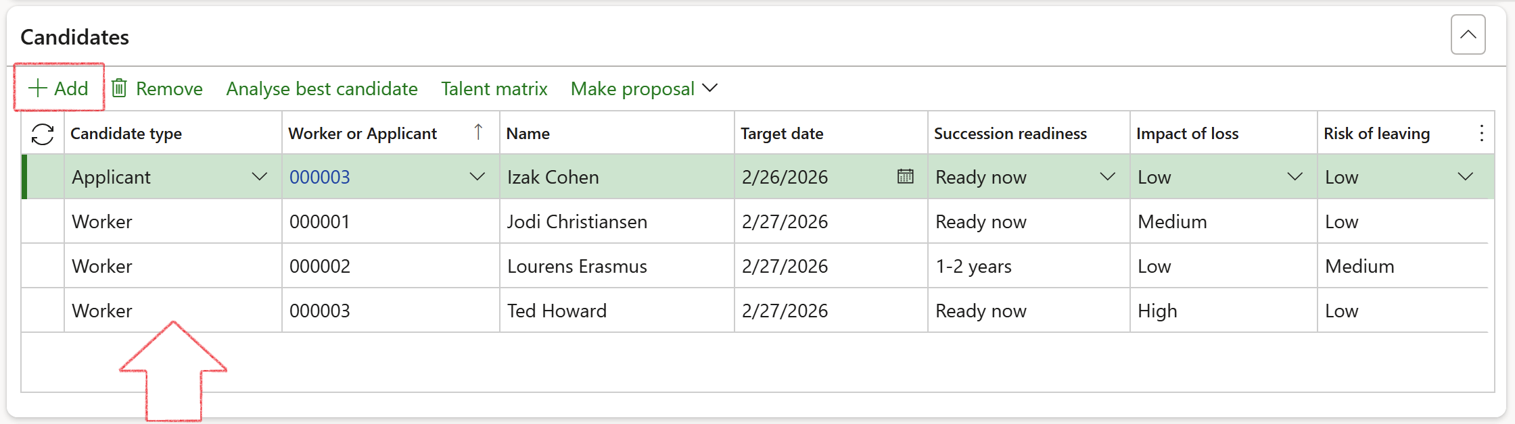Click the Add candidate plus icon
This screenshot has height=424, width=1515.
37,88
